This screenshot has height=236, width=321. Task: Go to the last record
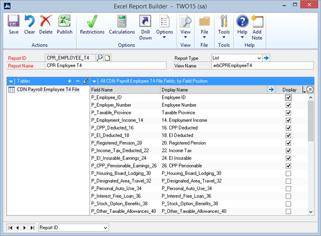(32, 228)
